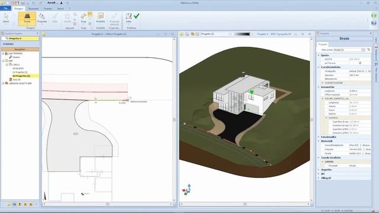Screen dimensions: 379x213
Task: Open the File menu
Action: coord(5,8)
